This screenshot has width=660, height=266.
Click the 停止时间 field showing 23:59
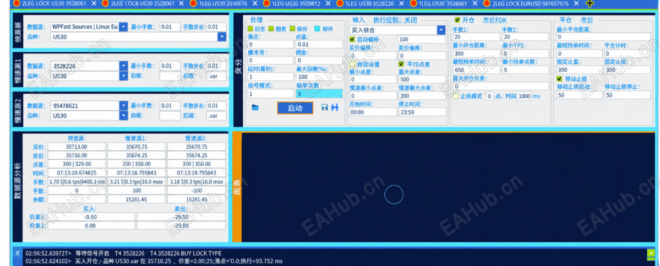422,112
